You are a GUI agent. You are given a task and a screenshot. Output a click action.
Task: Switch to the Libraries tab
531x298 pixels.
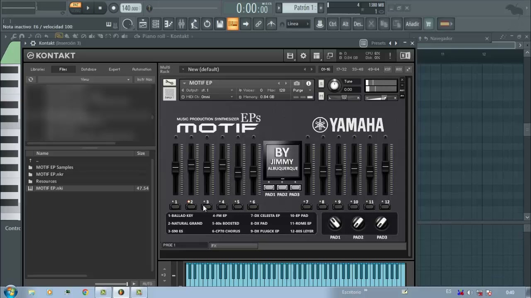pos(38,69)
